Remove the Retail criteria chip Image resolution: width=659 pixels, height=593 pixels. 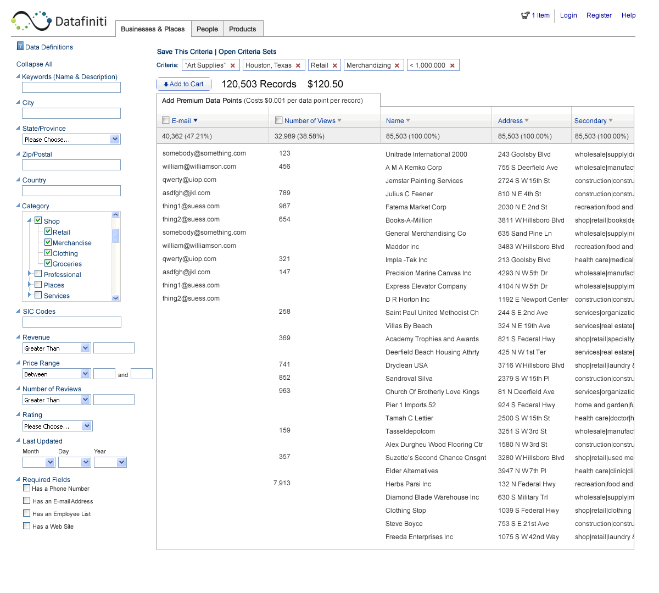(x=335, y=65)
